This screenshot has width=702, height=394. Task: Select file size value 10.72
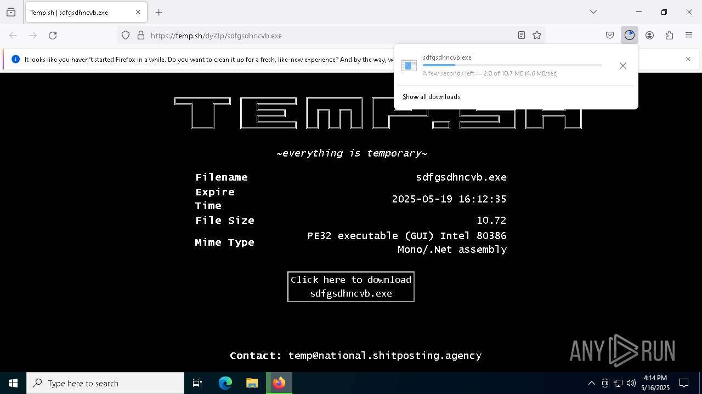491,221
